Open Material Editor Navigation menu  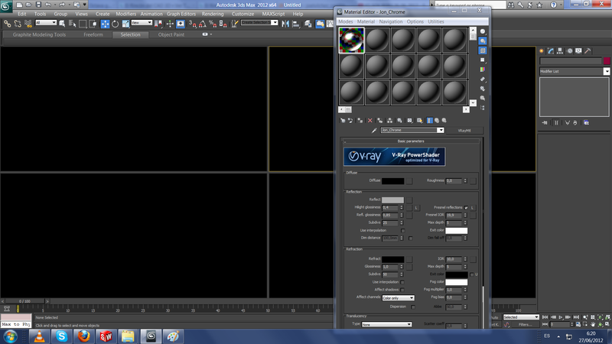click(390, 21)
